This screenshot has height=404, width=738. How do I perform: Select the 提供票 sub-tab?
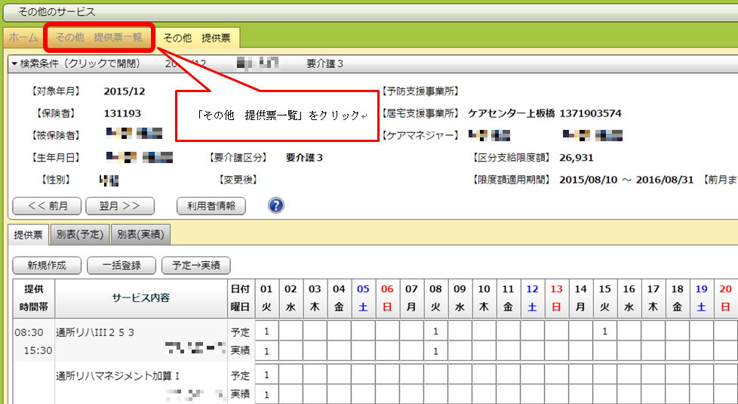[30, 235]
